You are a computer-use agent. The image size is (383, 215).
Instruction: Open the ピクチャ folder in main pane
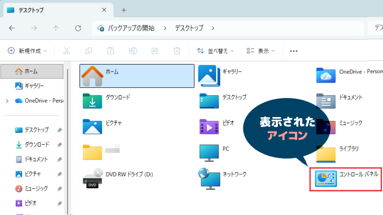102,127
